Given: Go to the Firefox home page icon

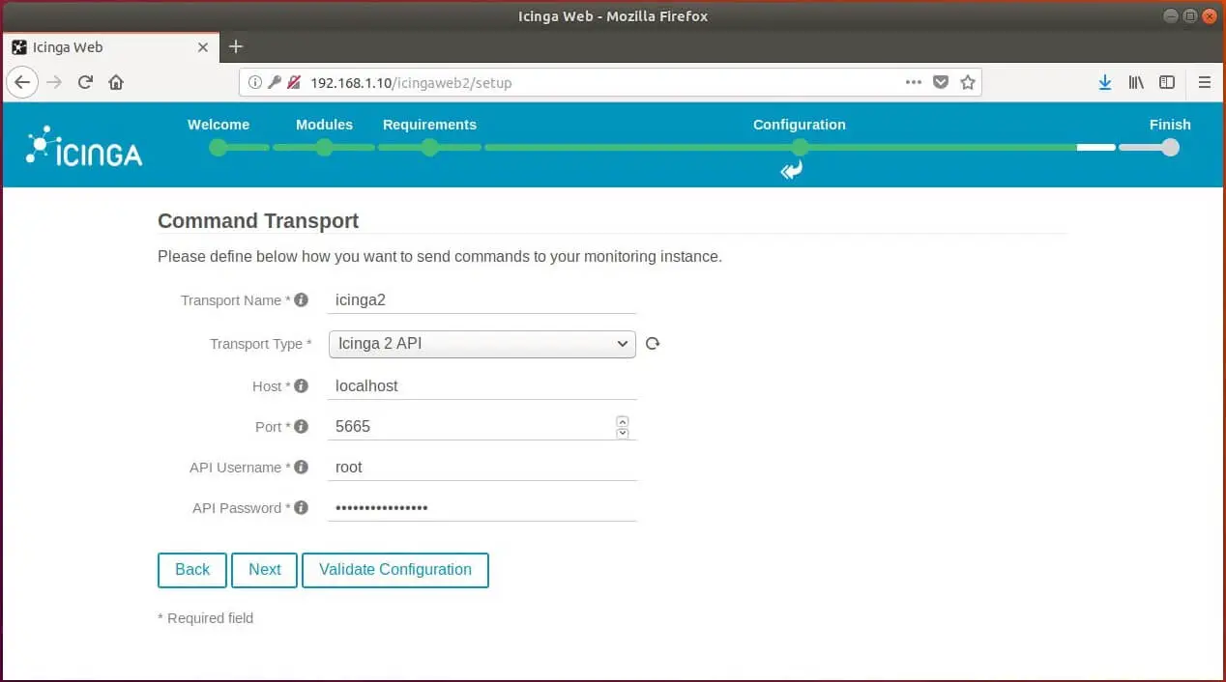Looking at the screenshot, I should point(116,82).
